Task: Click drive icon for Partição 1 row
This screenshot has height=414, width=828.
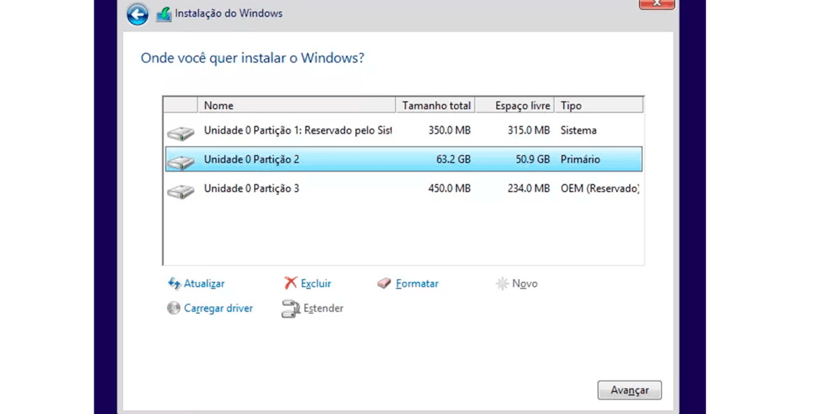Action: (x=181, y=134)
